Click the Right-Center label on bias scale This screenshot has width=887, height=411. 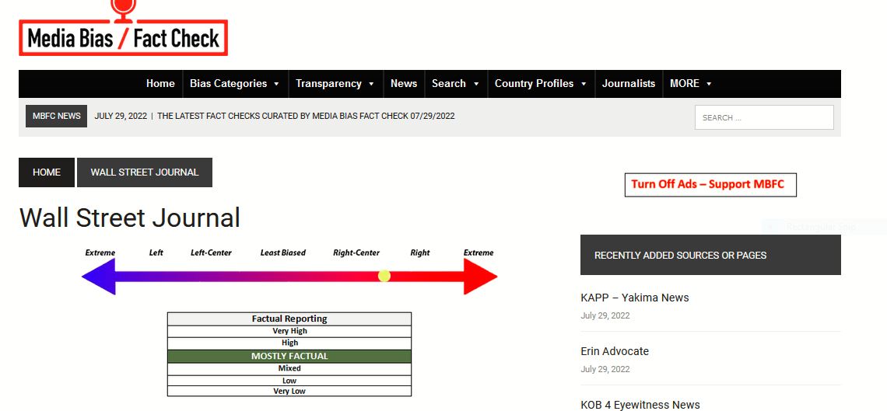coord(356,253)
